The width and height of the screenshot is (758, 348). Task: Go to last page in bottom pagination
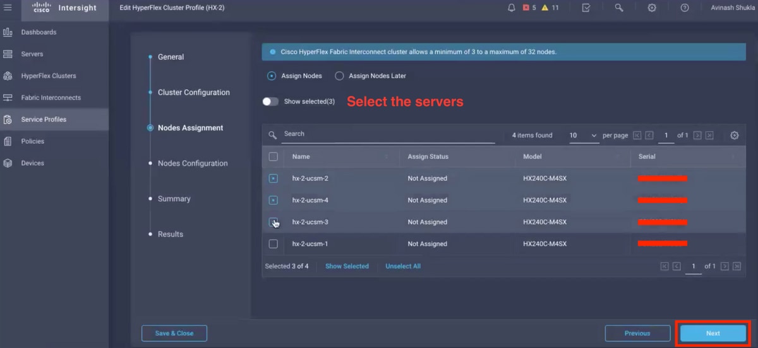(737, 267)
